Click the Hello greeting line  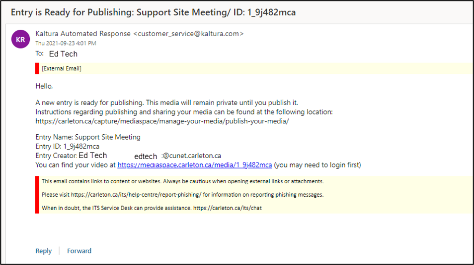click(x=44, y=86)
